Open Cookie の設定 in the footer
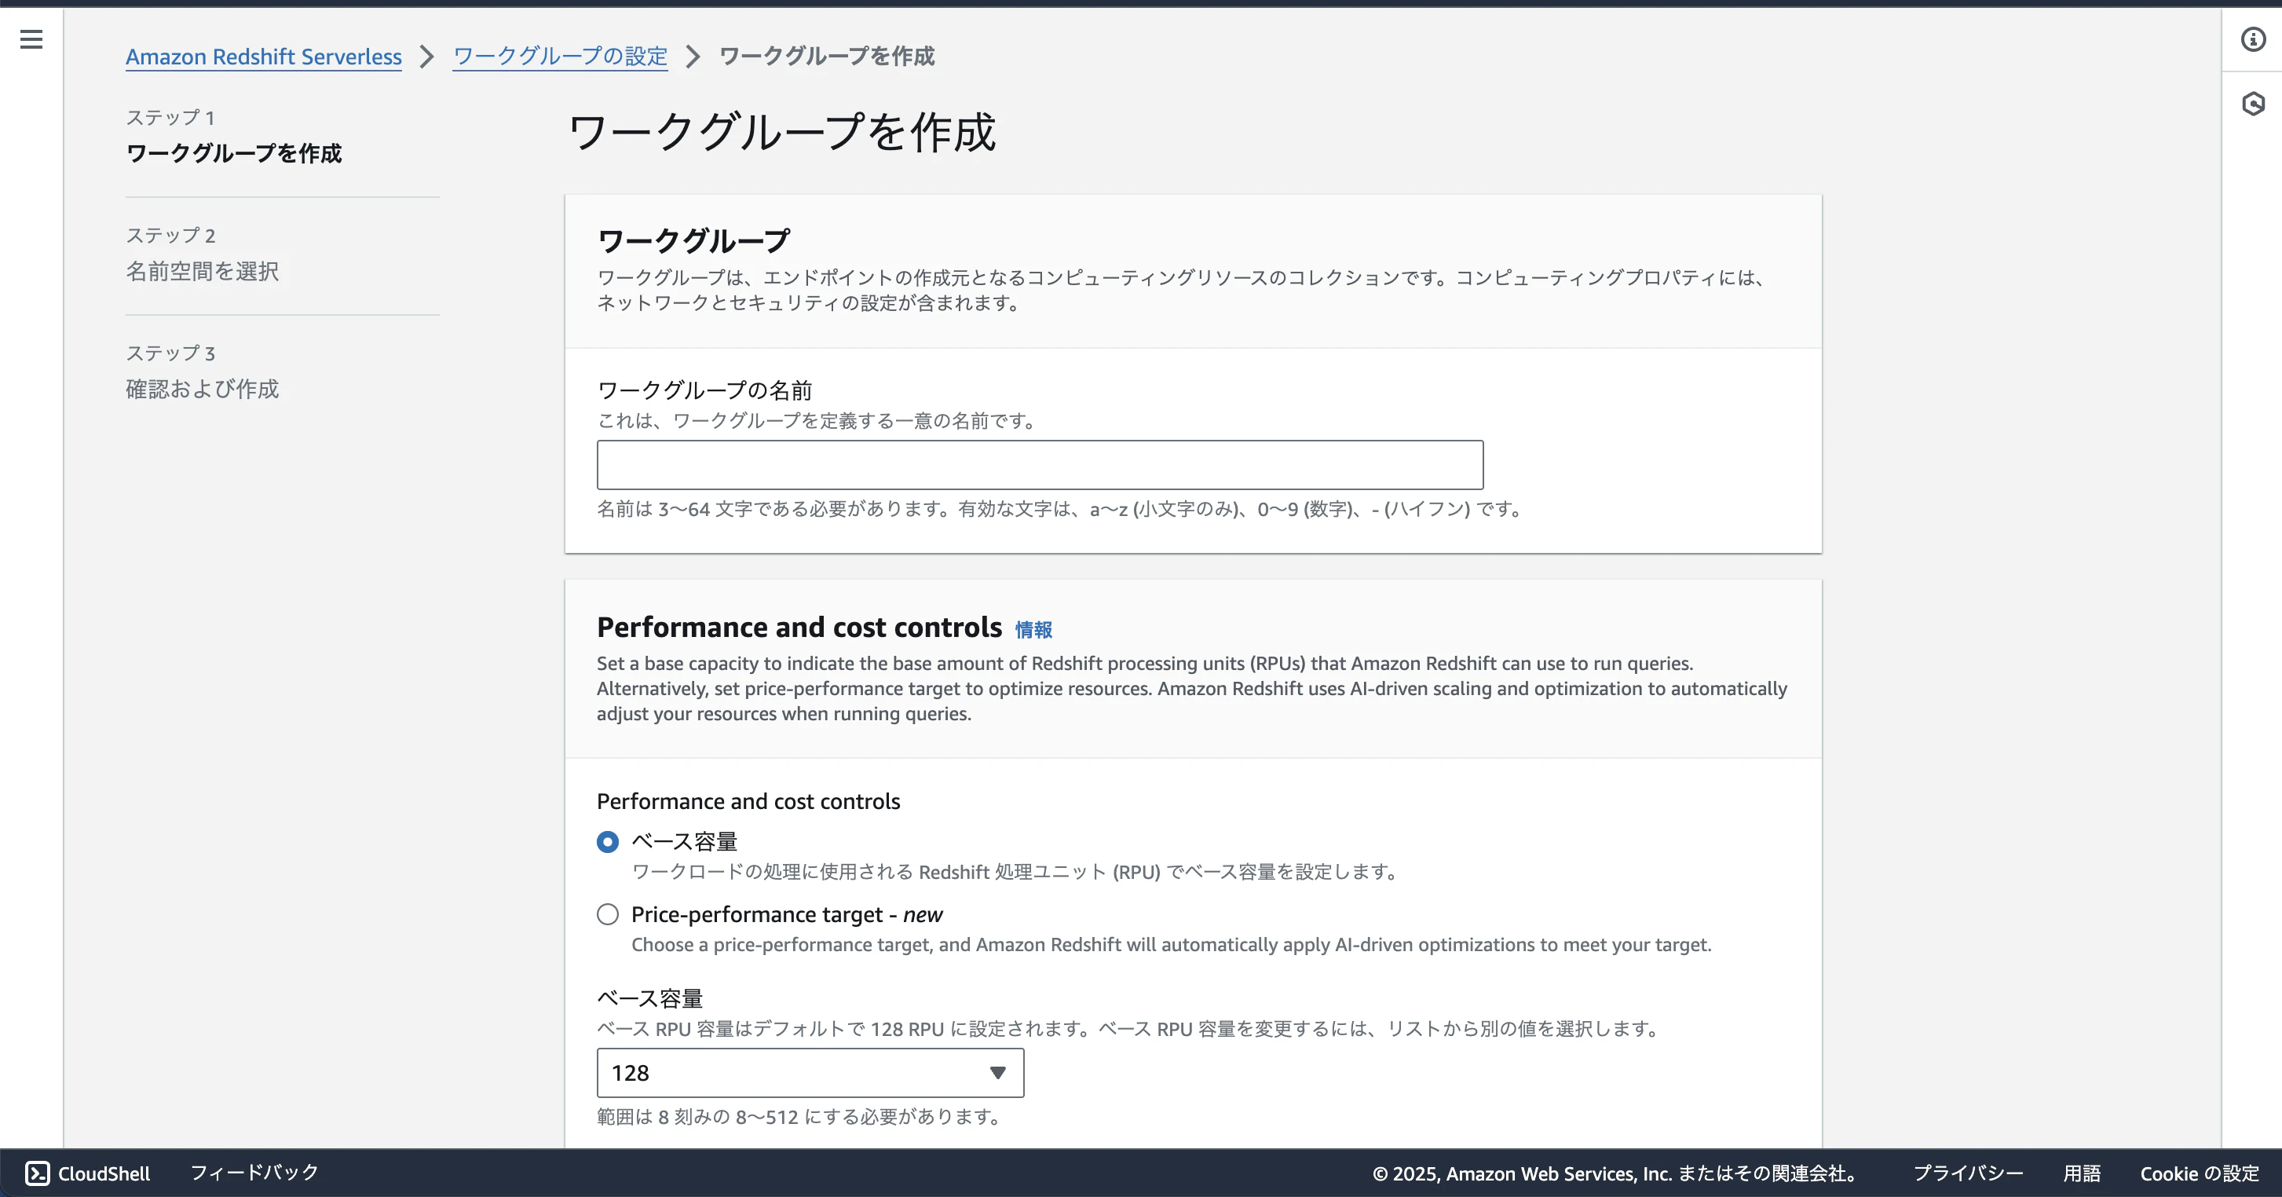 point(2199,1172)
